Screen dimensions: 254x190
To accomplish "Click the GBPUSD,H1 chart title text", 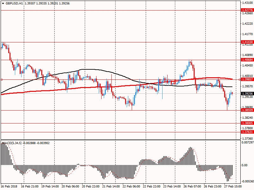I will pyautogui.click(x=14, y=3).
